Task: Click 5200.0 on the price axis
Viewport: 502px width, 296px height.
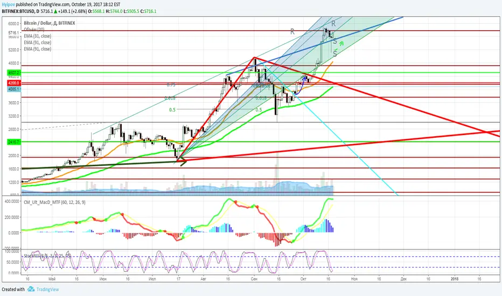Action: pos(14,50)
